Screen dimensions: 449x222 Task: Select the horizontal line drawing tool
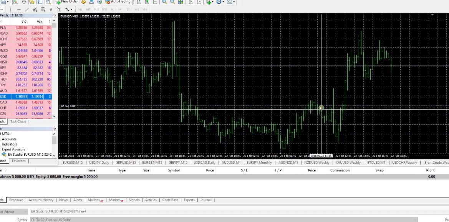[18, 9]
